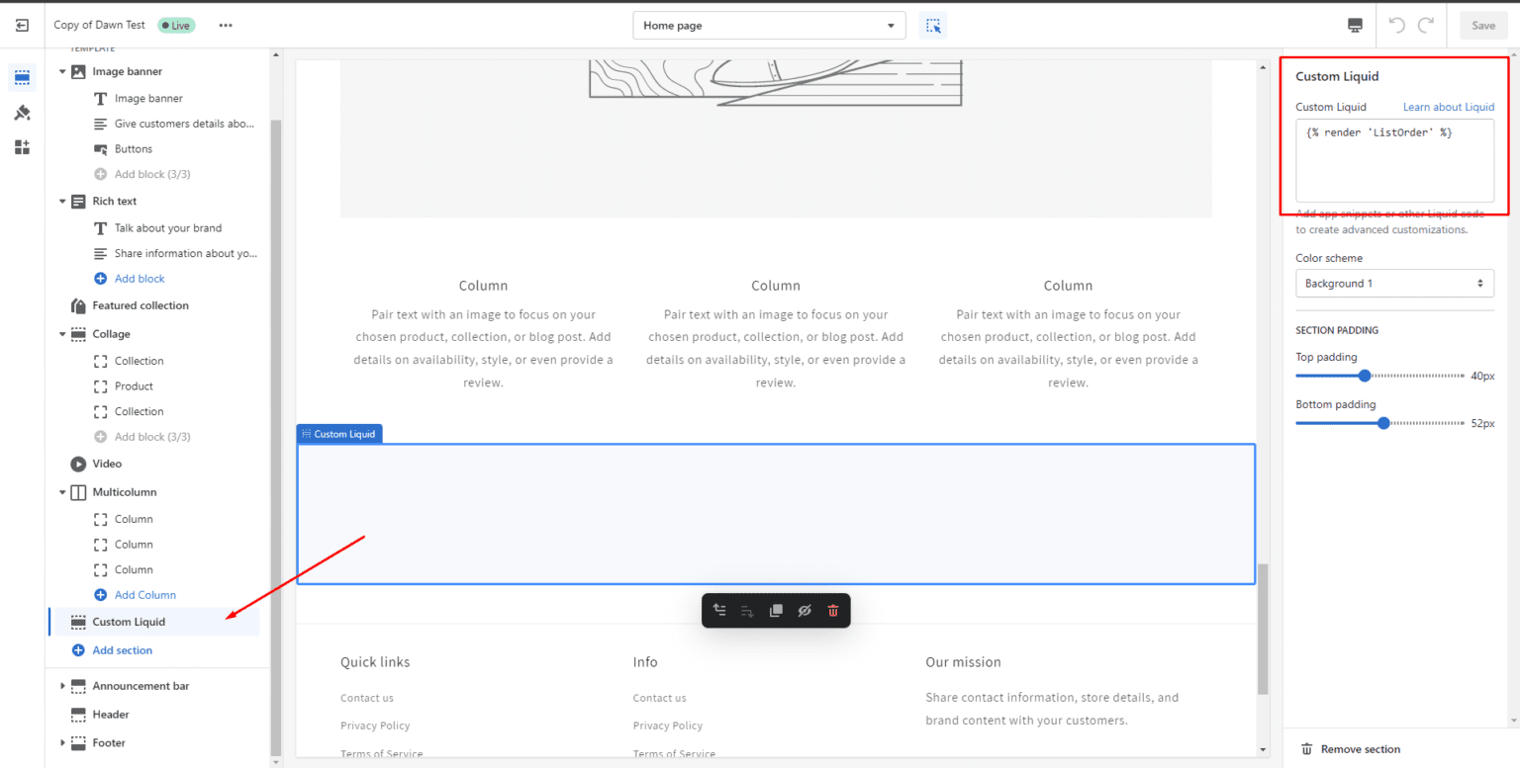The height and width of the screenshot is (768, 1520).
Task: Click the Header section icon
Action: [78, 715]
